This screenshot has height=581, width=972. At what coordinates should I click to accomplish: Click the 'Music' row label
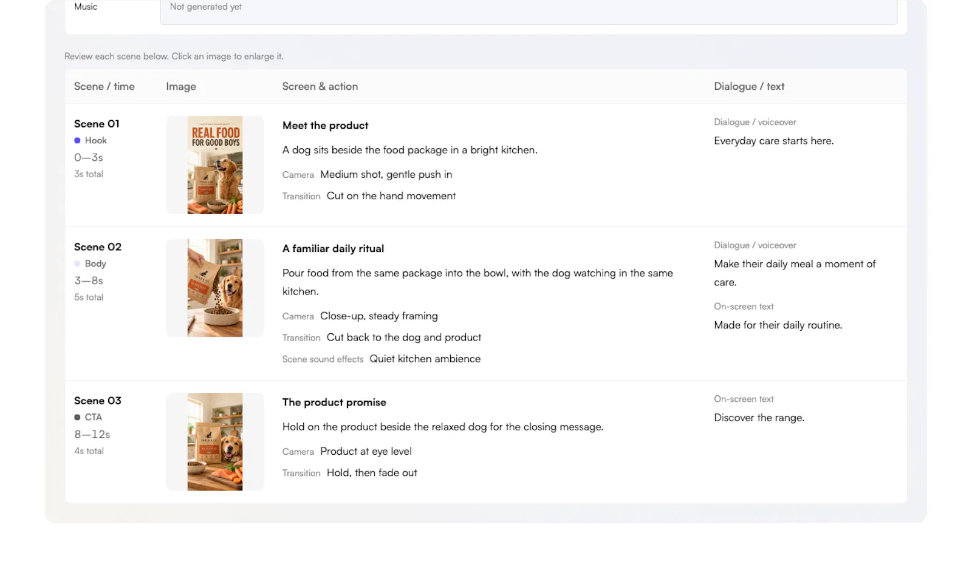click(86, 7)
